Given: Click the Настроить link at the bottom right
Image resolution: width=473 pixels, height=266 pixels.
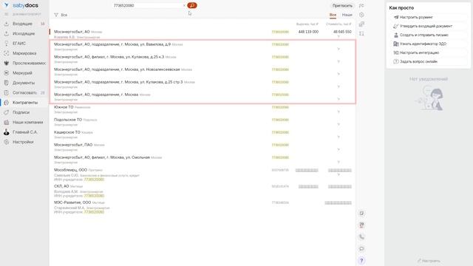Looking at the screenshot, I should coord(429,261).
